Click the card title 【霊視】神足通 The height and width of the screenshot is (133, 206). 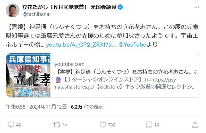point(125,72)
